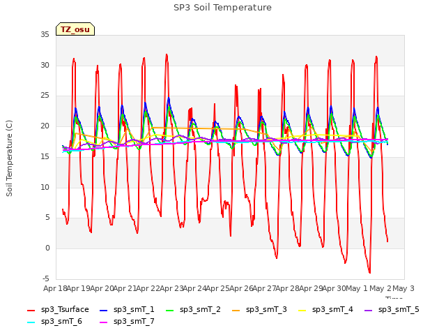Viewport: 446px width, 335px height.
Task: Click the Apr 26 x-axis tick label
Action: (x=242, y=288)
